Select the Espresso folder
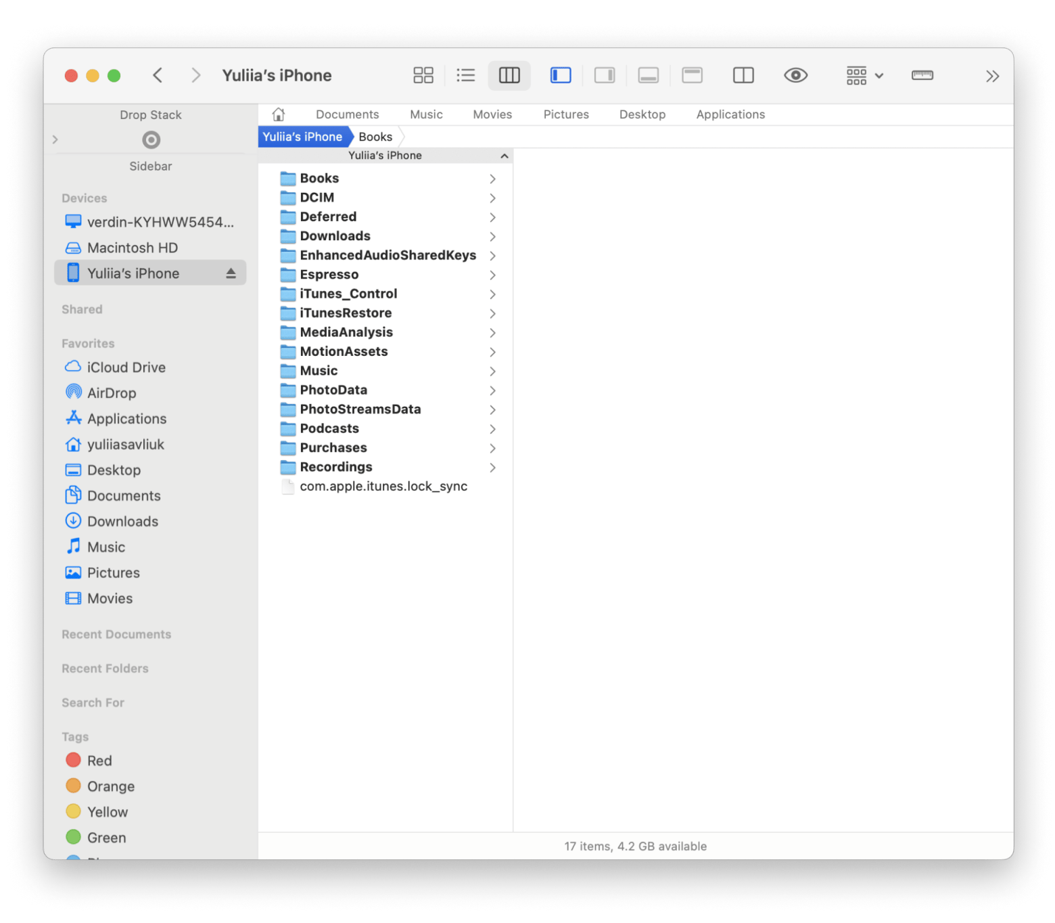 pos(385,275)
